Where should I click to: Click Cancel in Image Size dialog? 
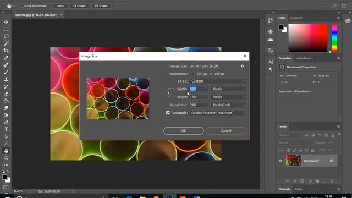click(226, 131)
